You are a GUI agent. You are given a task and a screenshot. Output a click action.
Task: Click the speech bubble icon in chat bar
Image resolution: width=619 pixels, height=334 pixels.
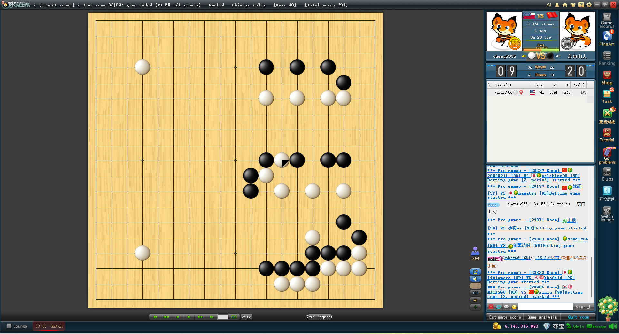tap(506, 307)
